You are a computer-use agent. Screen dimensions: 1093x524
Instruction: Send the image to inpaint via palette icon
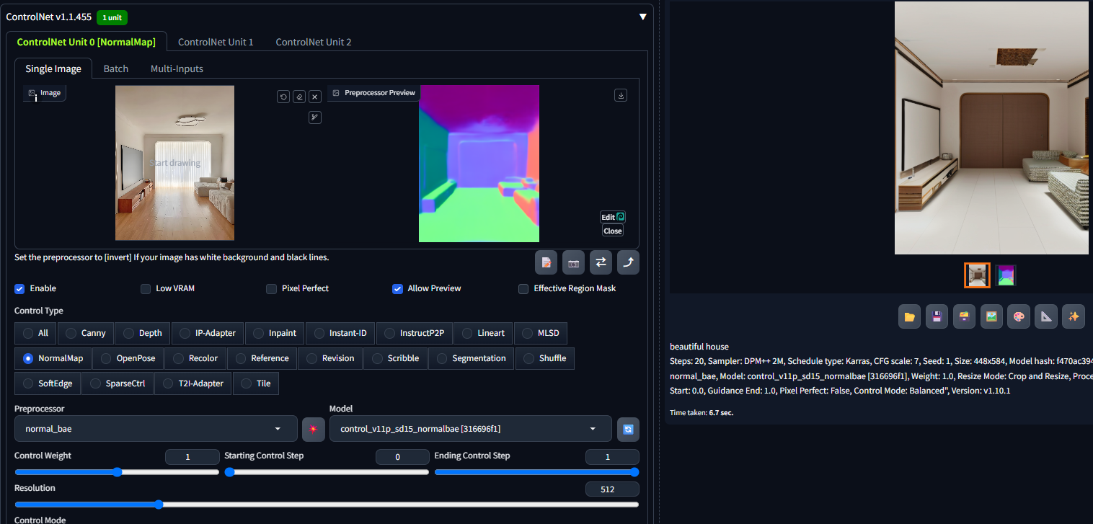click(x=1018, y=316)
